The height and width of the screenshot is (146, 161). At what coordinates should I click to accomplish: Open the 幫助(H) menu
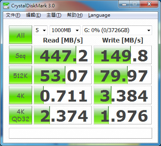pos(75,15)
